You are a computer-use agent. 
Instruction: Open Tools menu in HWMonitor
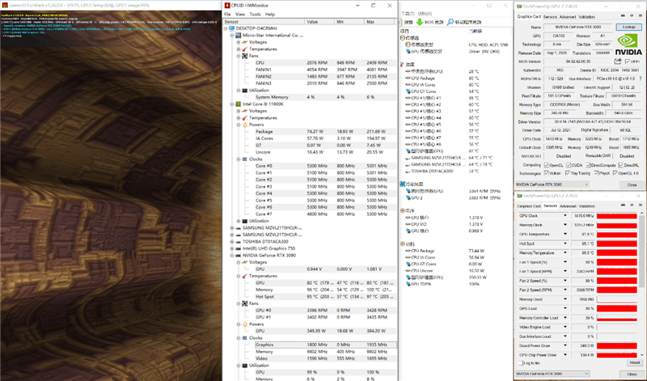(255, 14)
